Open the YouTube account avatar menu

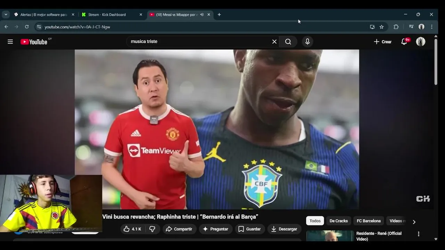(x=421, y=42)
